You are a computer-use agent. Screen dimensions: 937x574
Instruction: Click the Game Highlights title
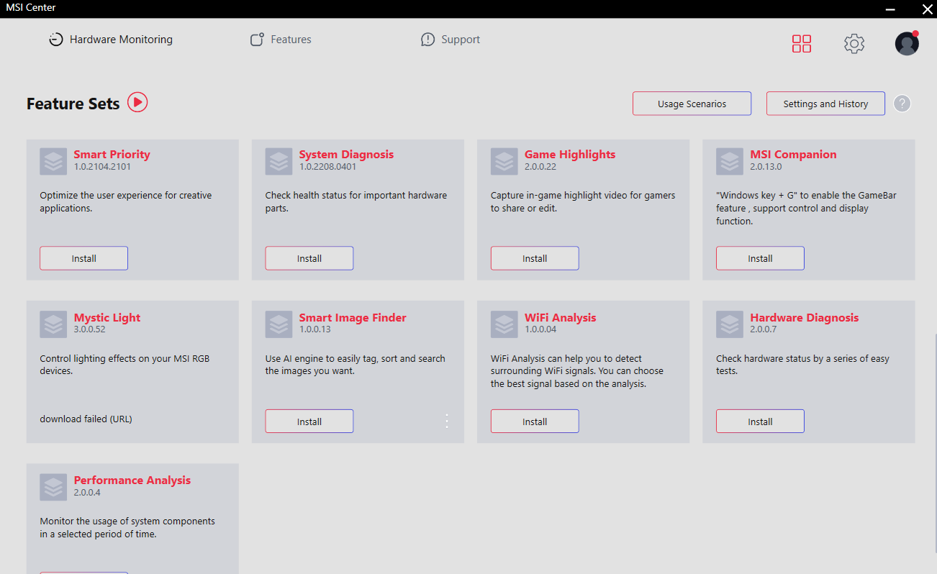click(x=570, y=155)
